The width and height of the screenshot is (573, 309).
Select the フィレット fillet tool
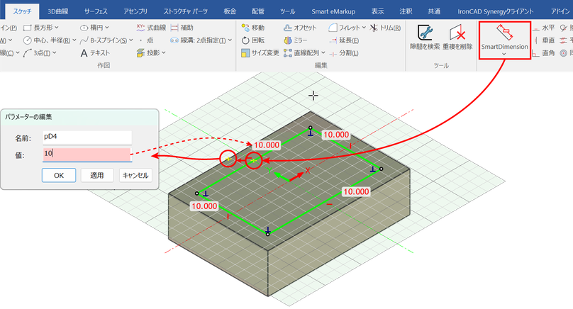[x=344, y=28]
